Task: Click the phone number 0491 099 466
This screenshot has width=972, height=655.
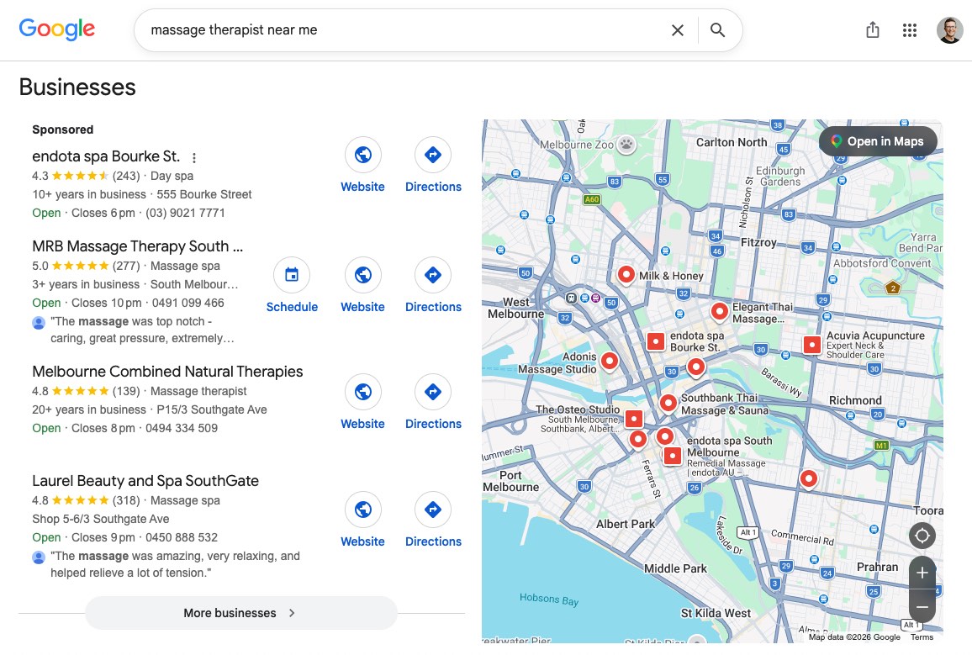Action: (188, 303)
